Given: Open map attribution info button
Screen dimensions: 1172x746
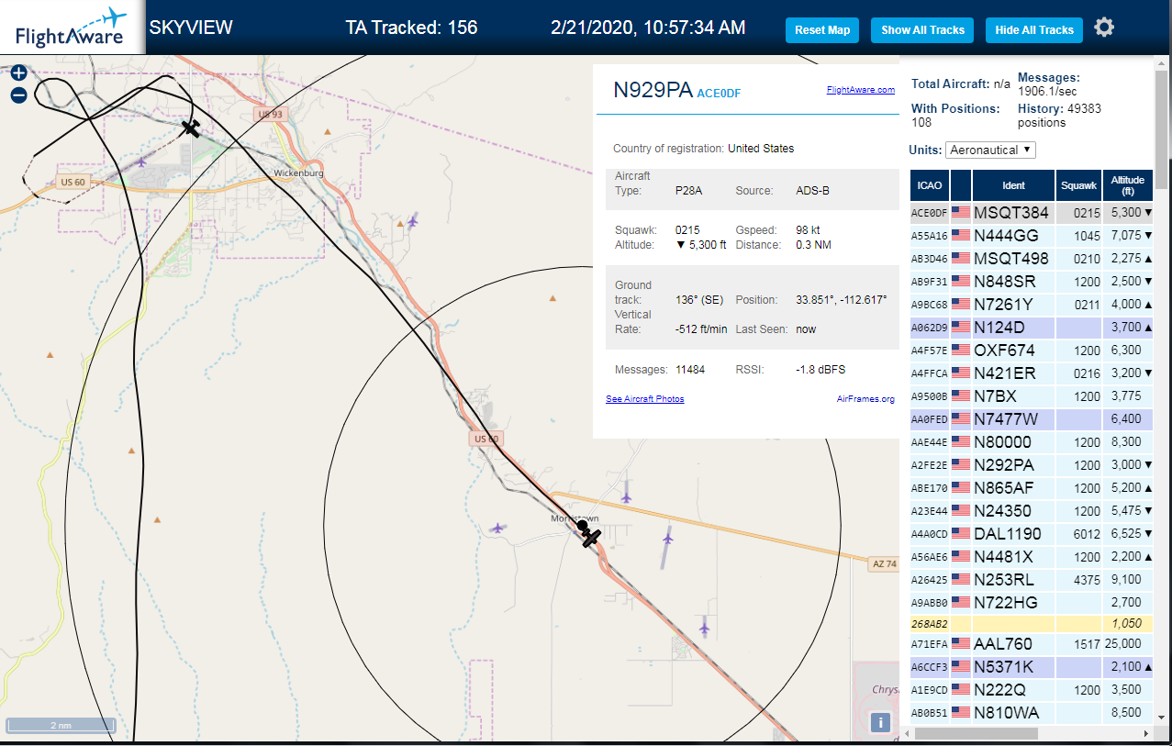Looking at the screenshot, I should [881, 722].
